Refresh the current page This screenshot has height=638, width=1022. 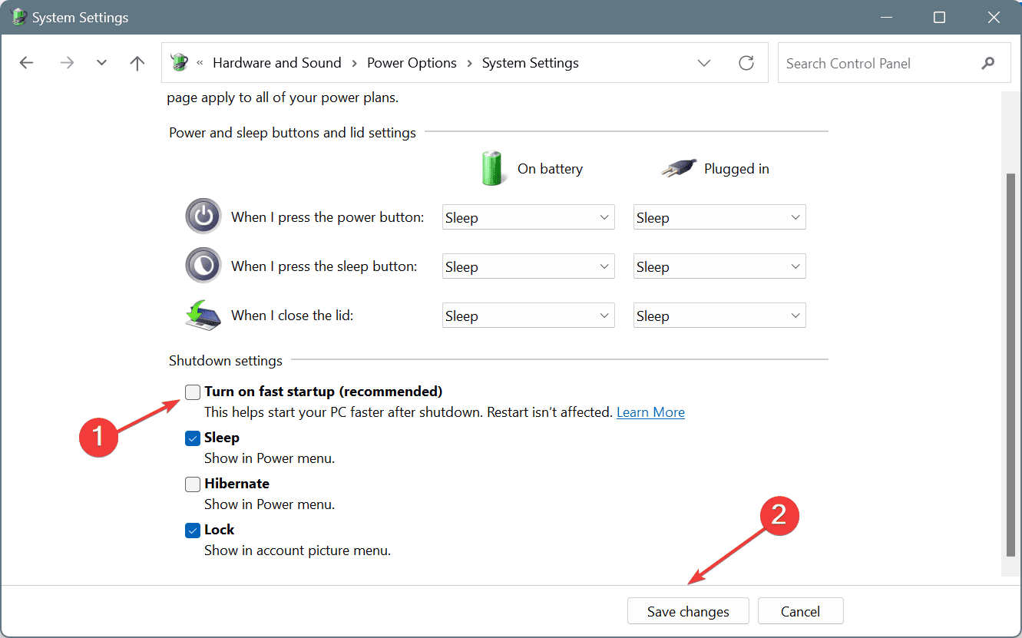click(x=746, y=63)
